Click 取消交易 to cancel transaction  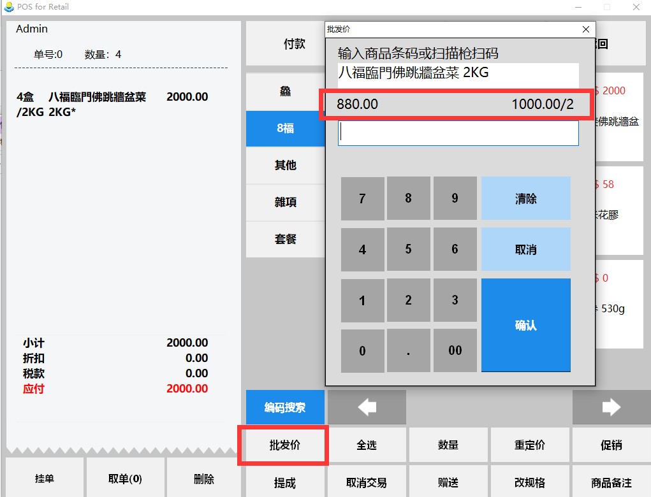point(367,482)
